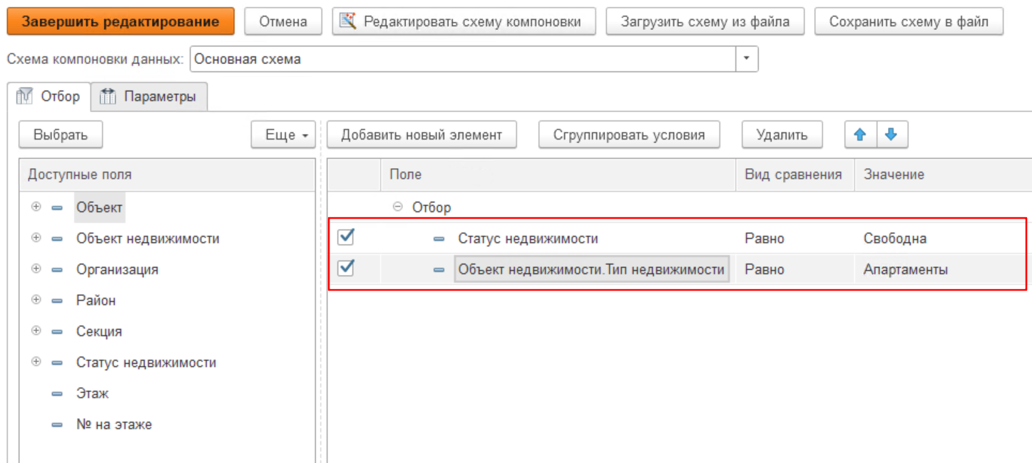Click Завершить редактирование button
This screenshot has width=1032, height=463.
(x=121, y=21)
